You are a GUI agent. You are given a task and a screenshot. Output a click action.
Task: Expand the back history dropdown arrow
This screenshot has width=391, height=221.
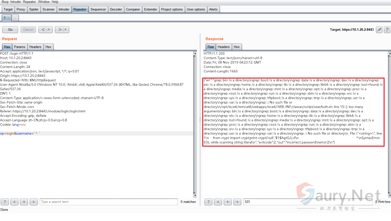(x=49, y=30)
